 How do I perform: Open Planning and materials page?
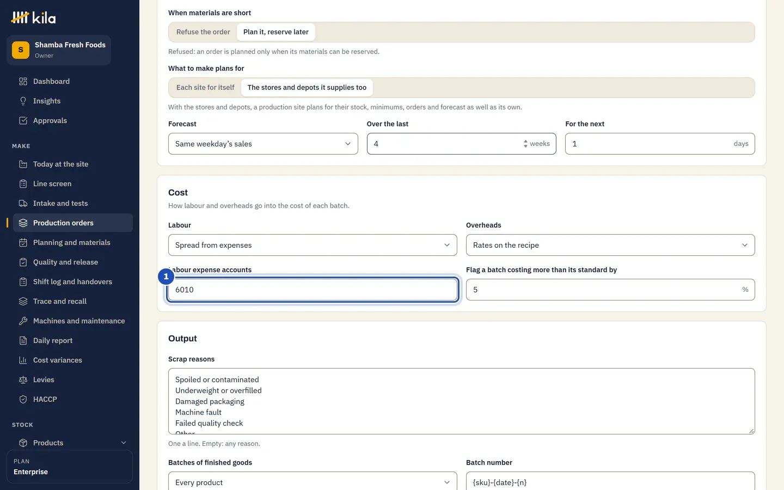click(73, 243)
